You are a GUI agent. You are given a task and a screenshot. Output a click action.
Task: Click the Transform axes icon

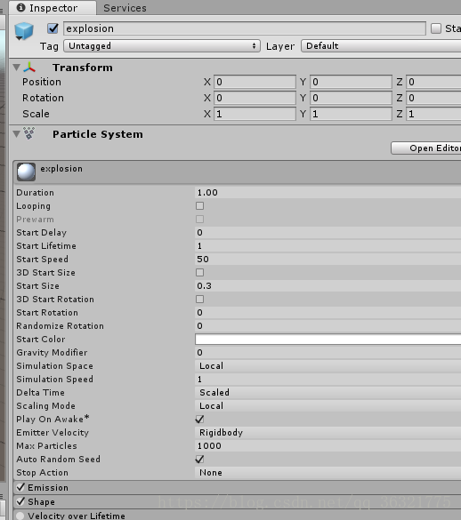click(x=29, y=68)
